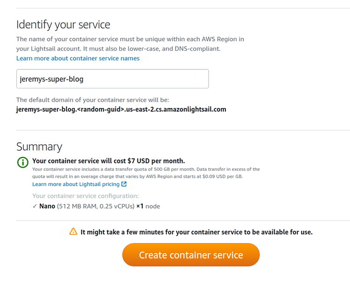Click the data transfer quota description text

(x=146, y=173)
